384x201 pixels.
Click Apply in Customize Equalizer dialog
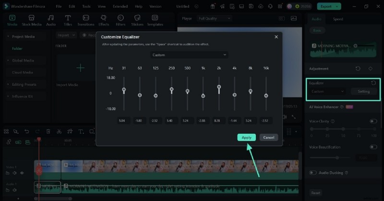coord(246,137)
